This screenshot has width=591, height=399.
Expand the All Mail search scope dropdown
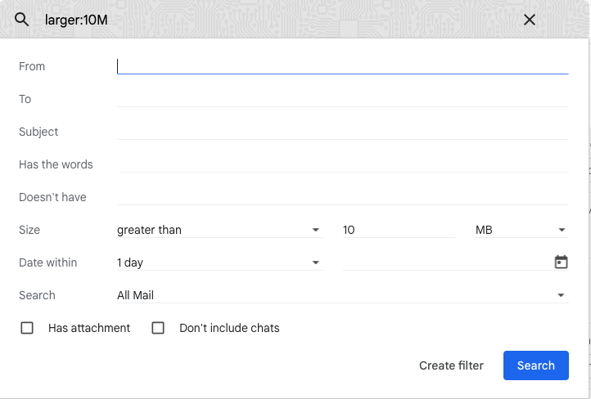pyautogui.click(x=343, y=295)
